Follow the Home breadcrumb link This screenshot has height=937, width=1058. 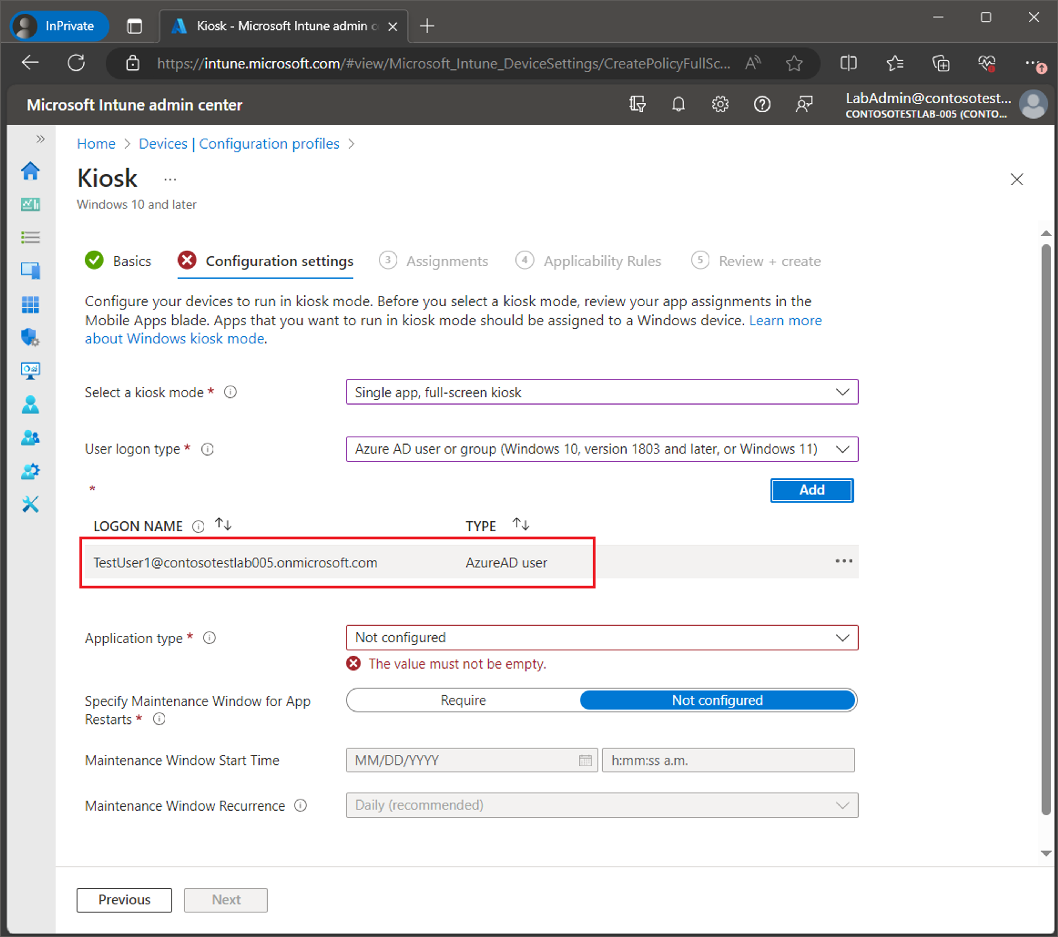pyautogui.click(x=96, y=144)
